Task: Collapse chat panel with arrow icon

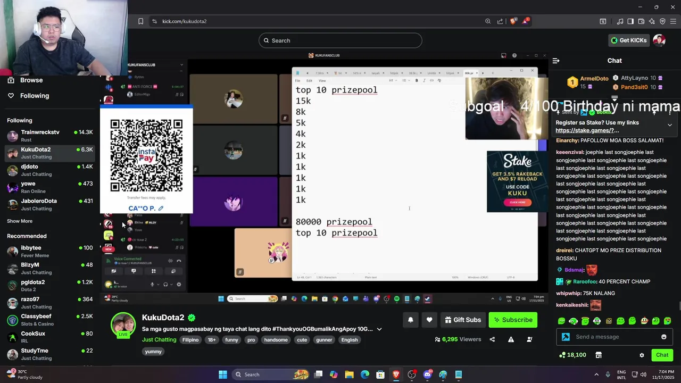Action: coord(556,61)
